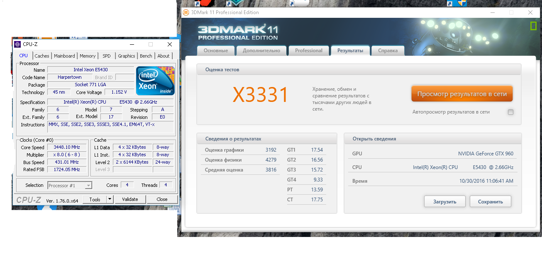Viewport: 542px width, 261px height.
Task: Click the Close button in CPU-Z footer
Action: 162,199
